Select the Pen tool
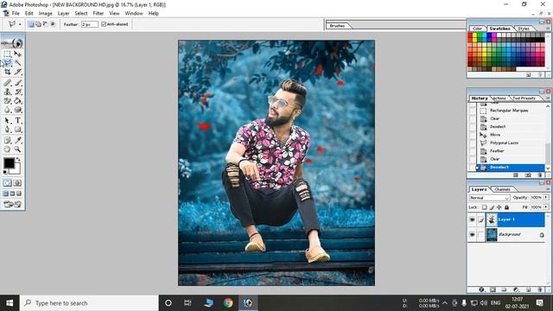Viewport: 553px width, 311px height. 7,130
